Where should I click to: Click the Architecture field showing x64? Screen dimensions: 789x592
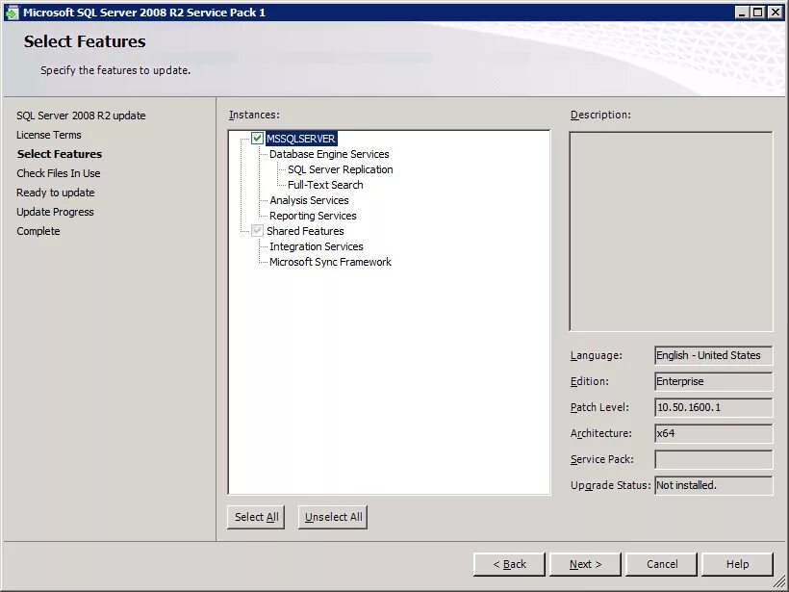(714, 433)
